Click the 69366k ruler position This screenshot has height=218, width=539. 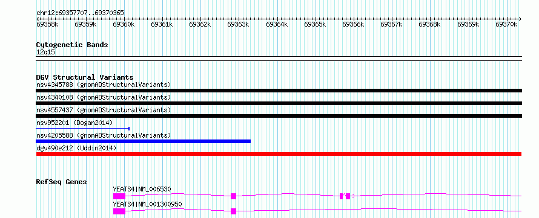coord(353,24)
